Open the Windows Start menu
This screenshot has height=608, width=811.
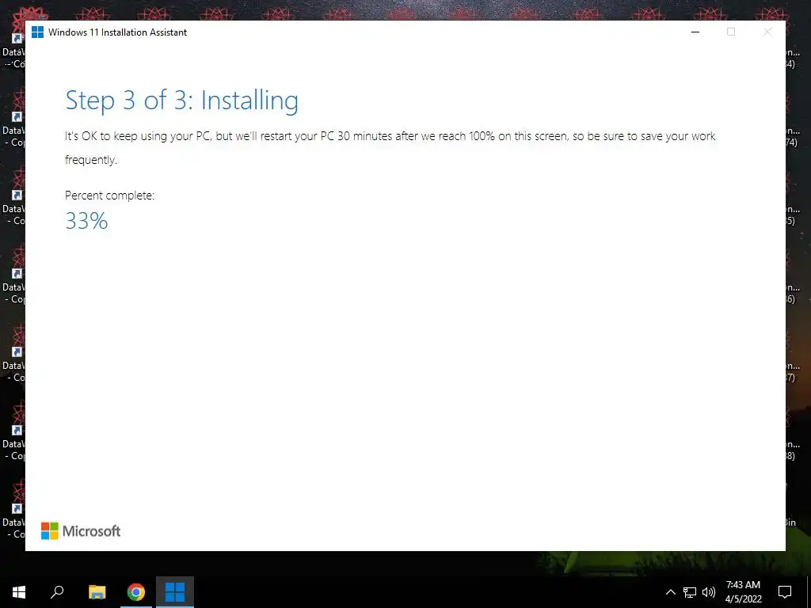click(19, 592)
